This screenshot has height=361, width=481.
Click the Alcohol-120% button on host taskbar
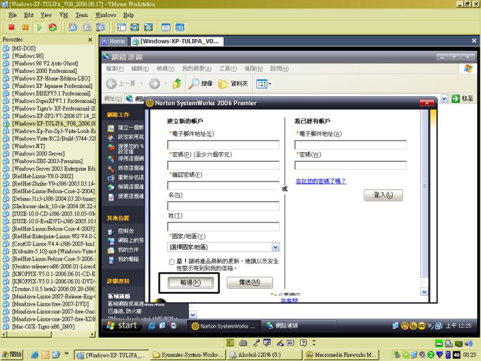[264, 355]
